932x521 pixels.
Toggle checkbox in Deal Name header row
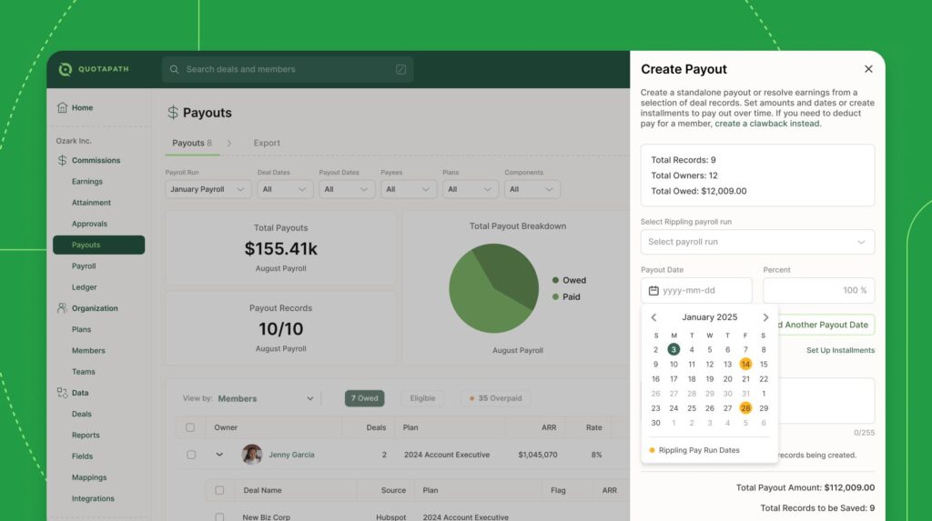(219, 490)
